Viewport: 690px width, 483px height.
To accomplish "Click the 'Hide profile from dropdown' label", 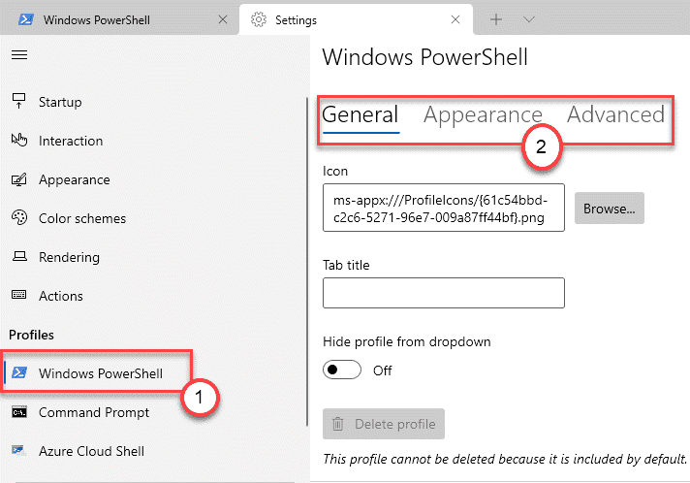I will [407, 341].
